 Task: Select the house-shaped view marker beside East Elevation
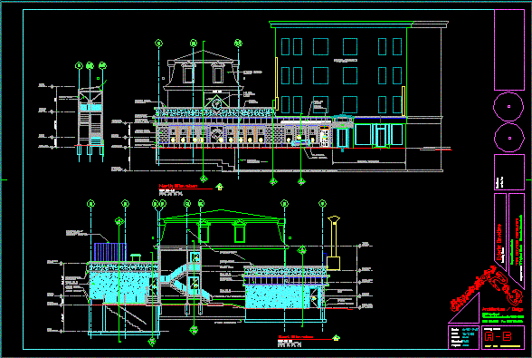click(336, 337)
